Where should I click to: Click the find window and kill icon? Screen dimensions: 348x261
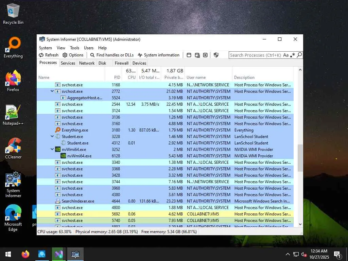coord(205,55)
